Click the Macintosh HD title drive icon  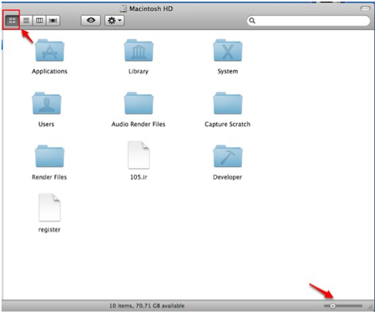click(123, 9)
